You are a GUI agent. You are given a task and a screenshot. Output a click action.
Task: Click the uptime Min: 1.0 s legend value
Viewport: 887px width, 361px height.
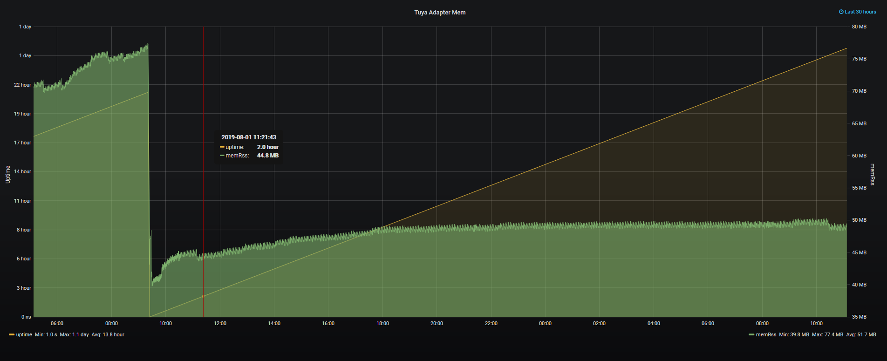pos(46,334)
